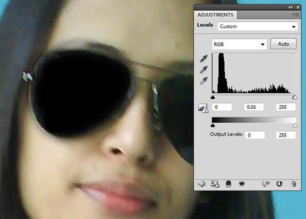Open the RGB channel dropdown
Image resolution: width=306 pixels, height=219 pixels.
[x=239, y=44]
